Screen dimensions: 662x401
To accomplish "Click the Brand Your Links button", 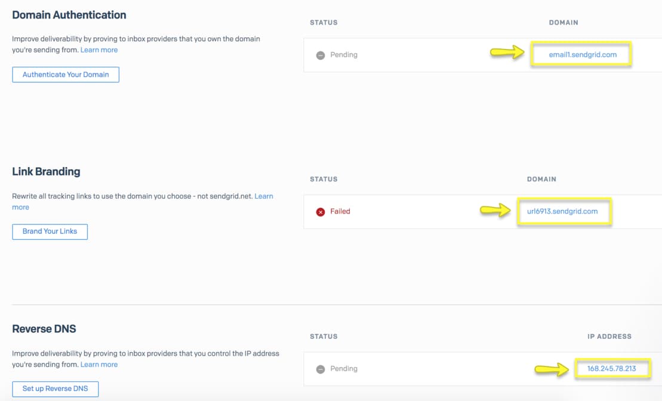I will (x=50, y=232).
